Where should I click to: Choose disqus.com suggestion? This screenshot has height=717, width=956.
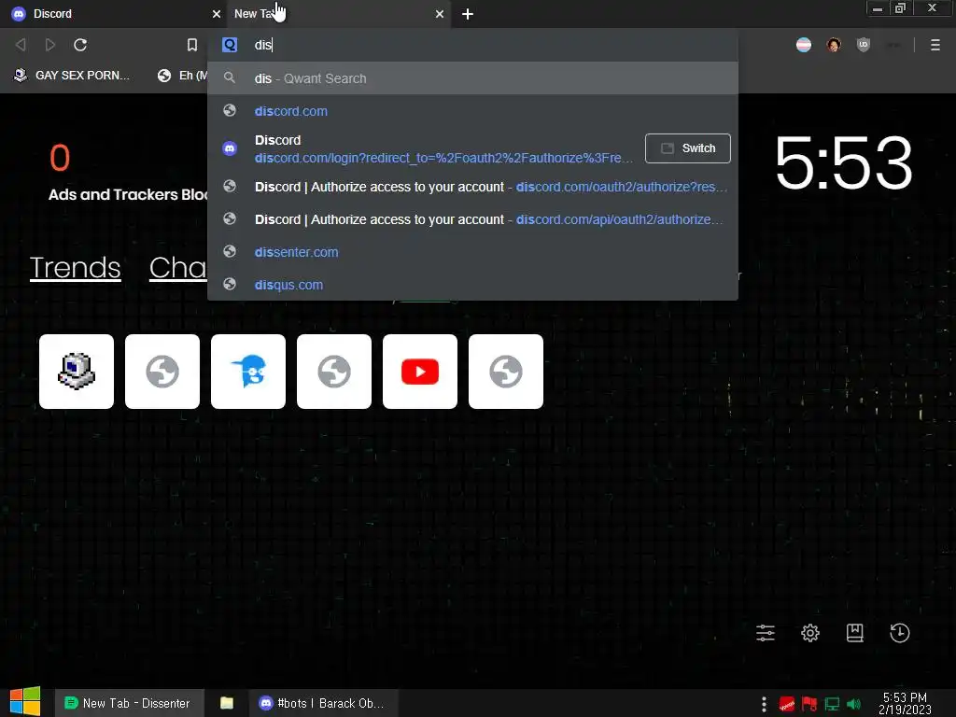[x=472, y=285]
